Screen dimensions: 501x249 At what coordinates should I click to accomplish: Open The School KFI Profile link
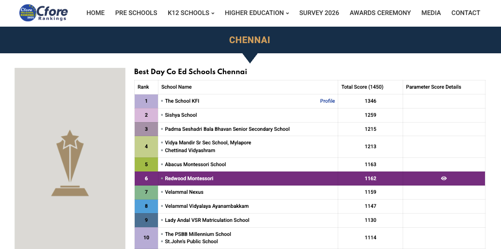328,101
